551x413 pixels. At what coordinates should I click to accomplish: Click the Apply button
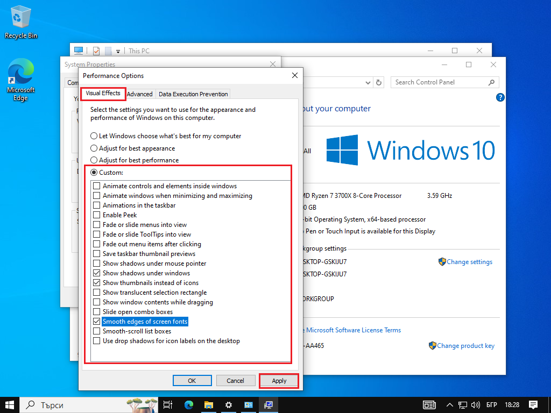click(279, 381)
